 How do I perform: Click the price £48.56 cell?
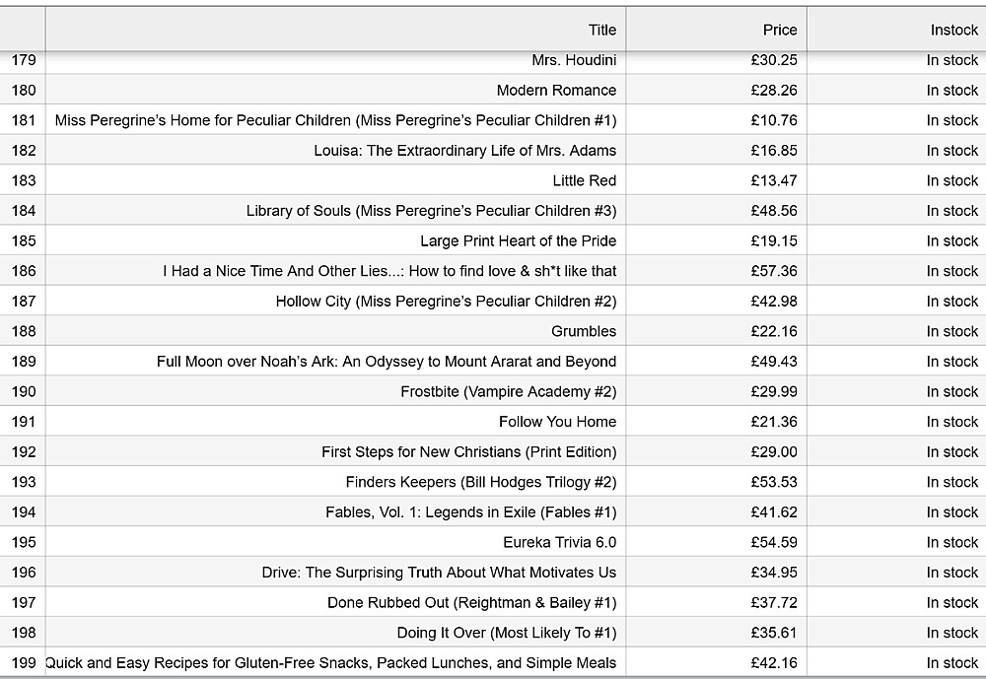tap(774, 211)
